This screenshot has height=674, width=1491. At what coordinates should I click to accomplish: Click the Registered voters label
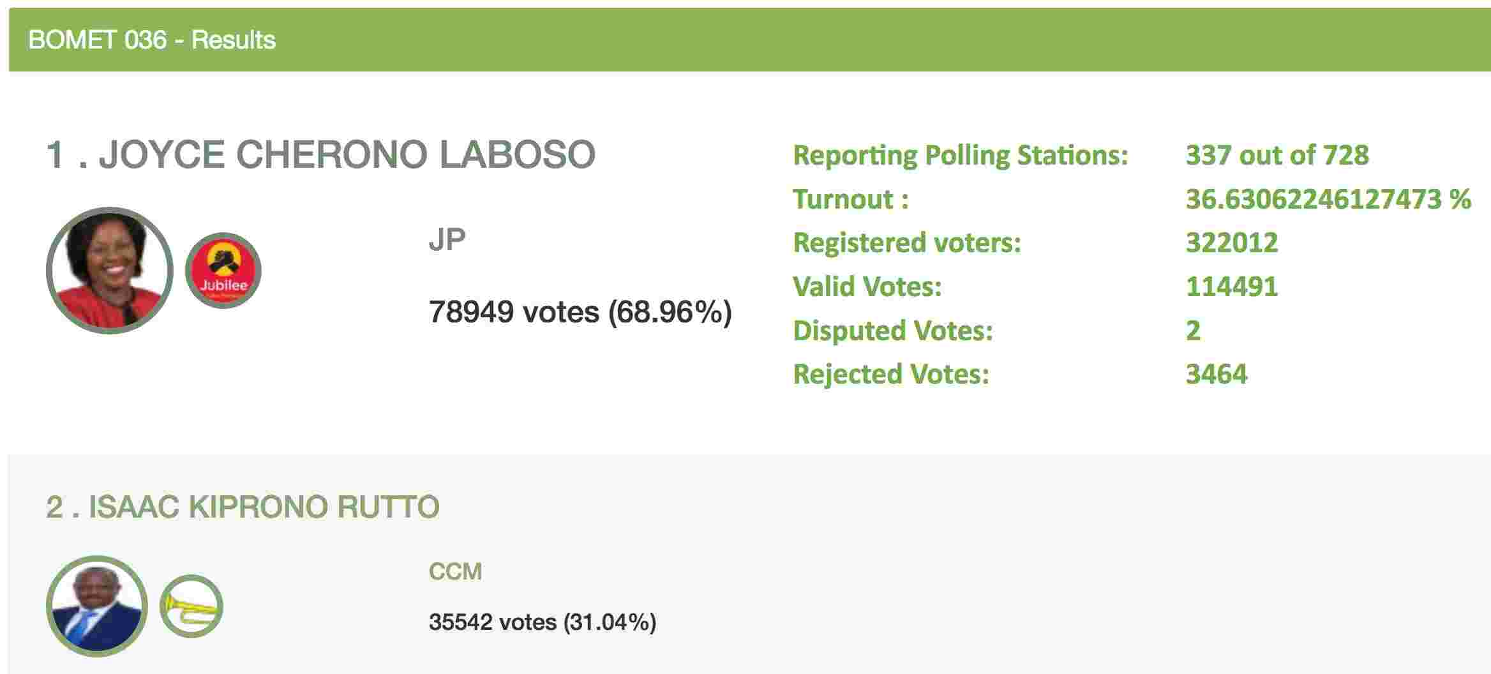tap(906, 243)
